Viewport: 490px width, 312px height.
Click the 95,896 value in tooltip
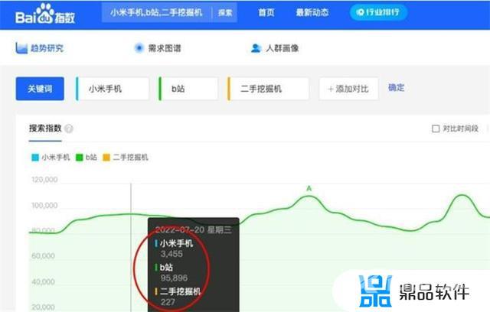(x=174, y=278)
